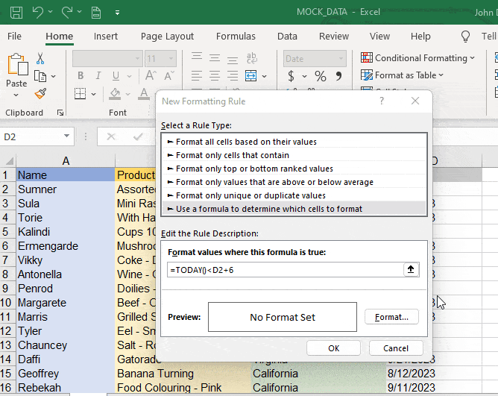The height and width of the screenshot is (396, 498).
Task: Apply the accounting dollar format
Action: 291,76
